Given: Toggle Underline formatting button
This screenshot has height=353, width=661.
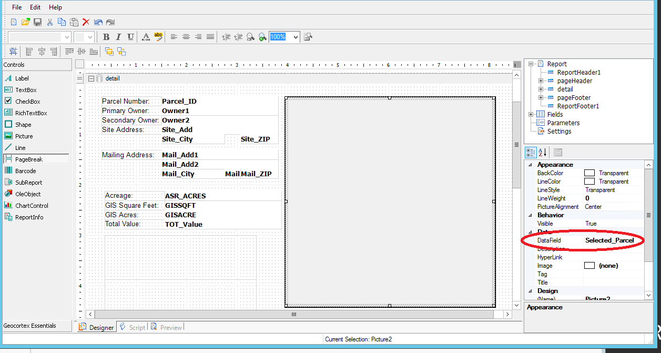Looking at the screenshot, I should [130, 37].
